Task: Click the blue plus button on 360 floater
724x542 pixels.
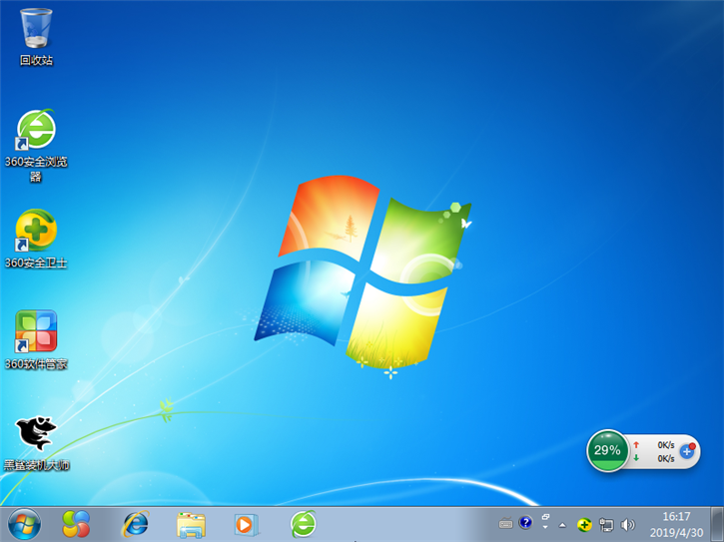Action: [687, 451]
